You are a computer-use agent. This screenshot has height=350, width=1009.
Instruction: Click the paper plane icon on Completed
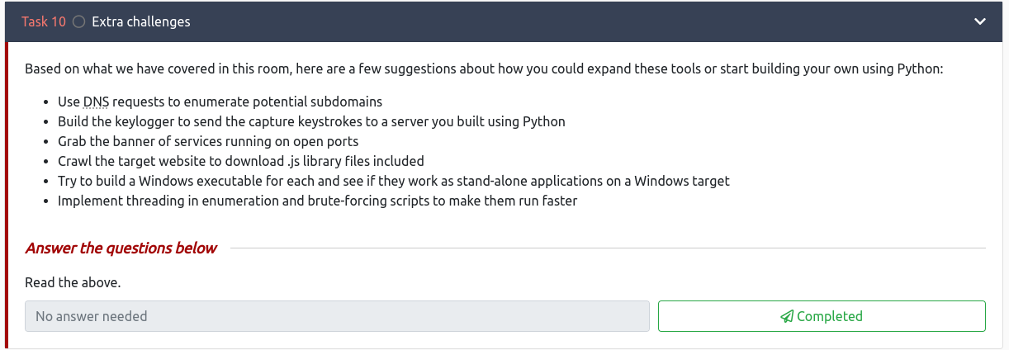787,316
